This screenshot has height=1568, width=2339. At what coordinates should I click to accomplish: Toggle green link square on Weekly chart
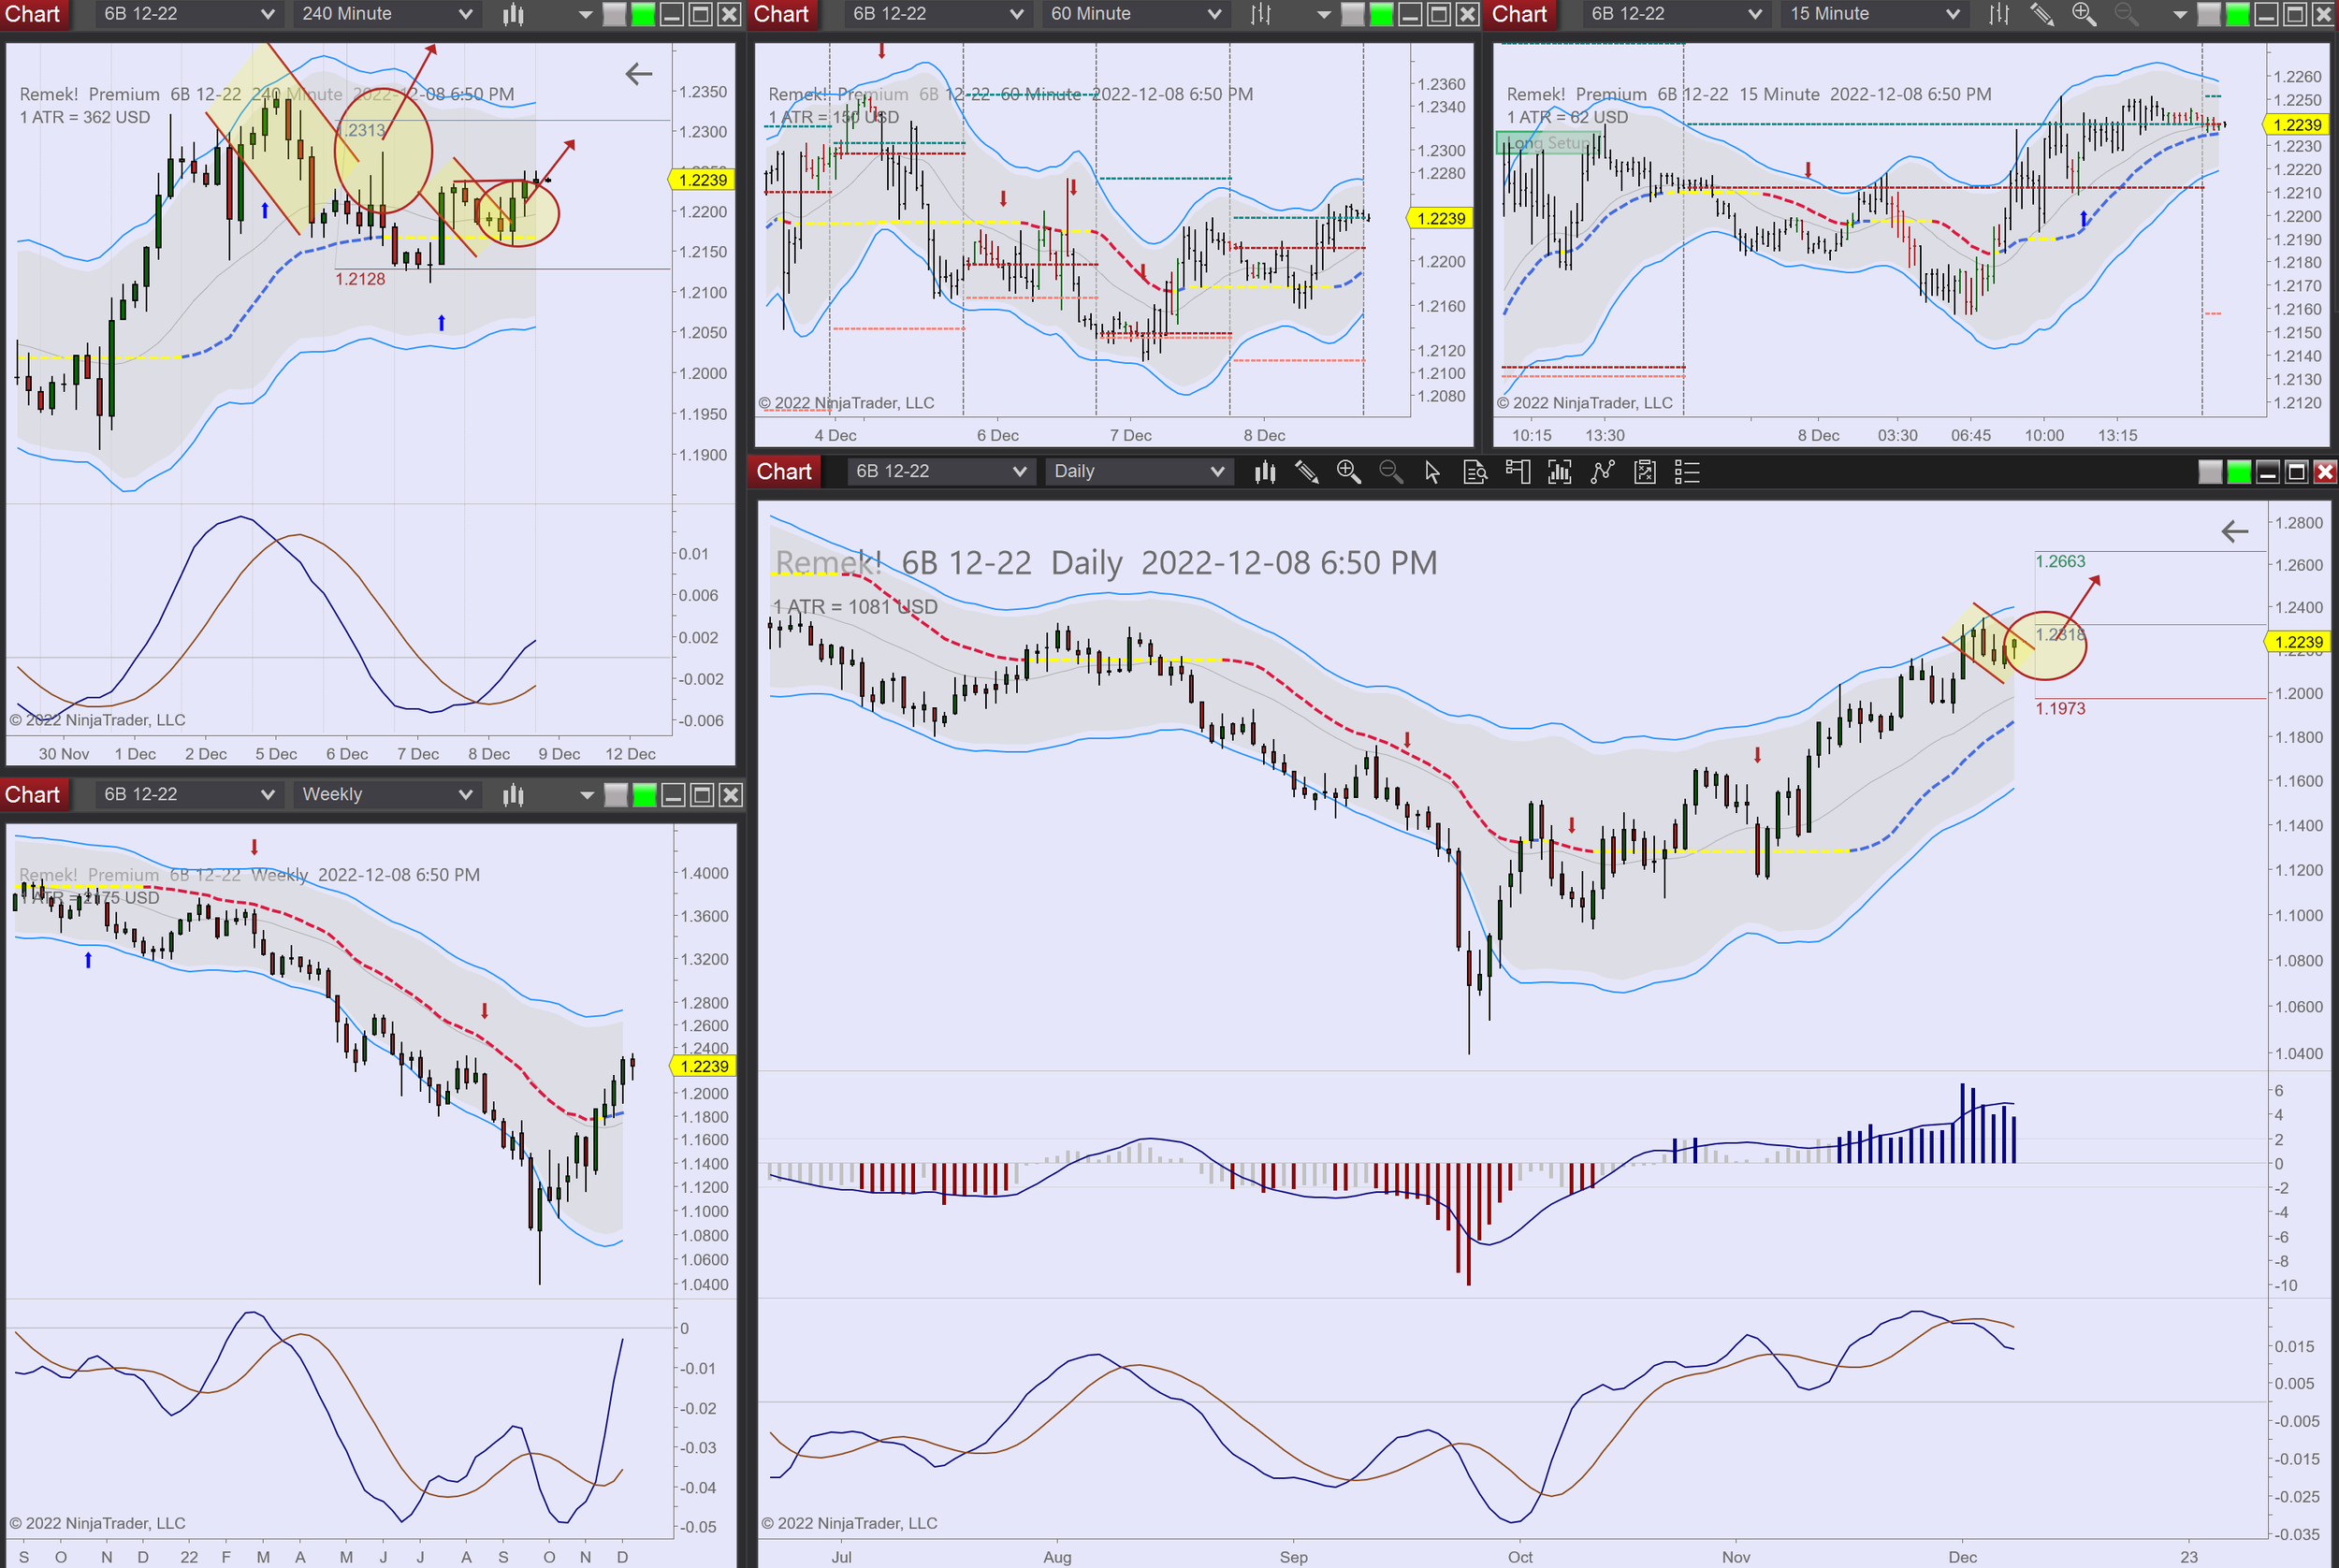[645, 795]
